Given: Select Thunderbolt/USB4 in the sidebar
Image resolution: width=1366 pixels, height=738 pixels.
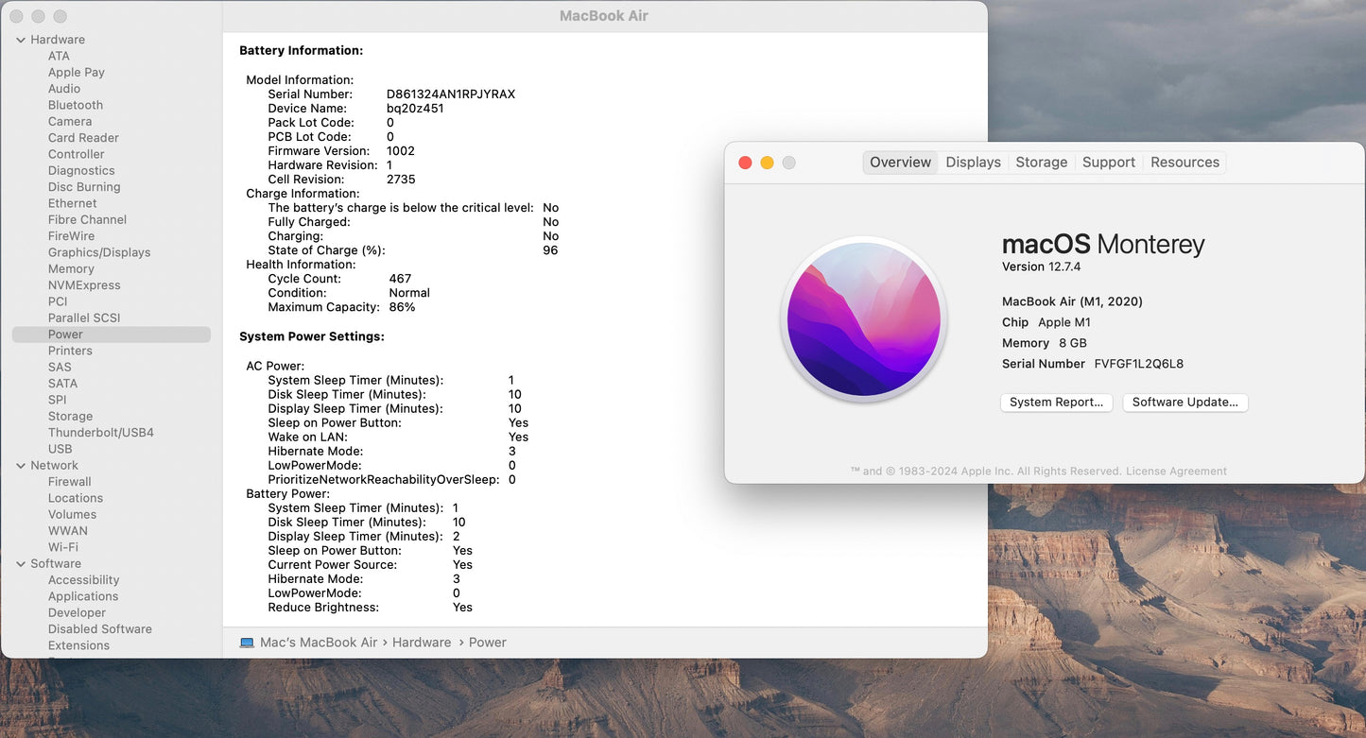Looking at the screenshot, I should (101, 433).
